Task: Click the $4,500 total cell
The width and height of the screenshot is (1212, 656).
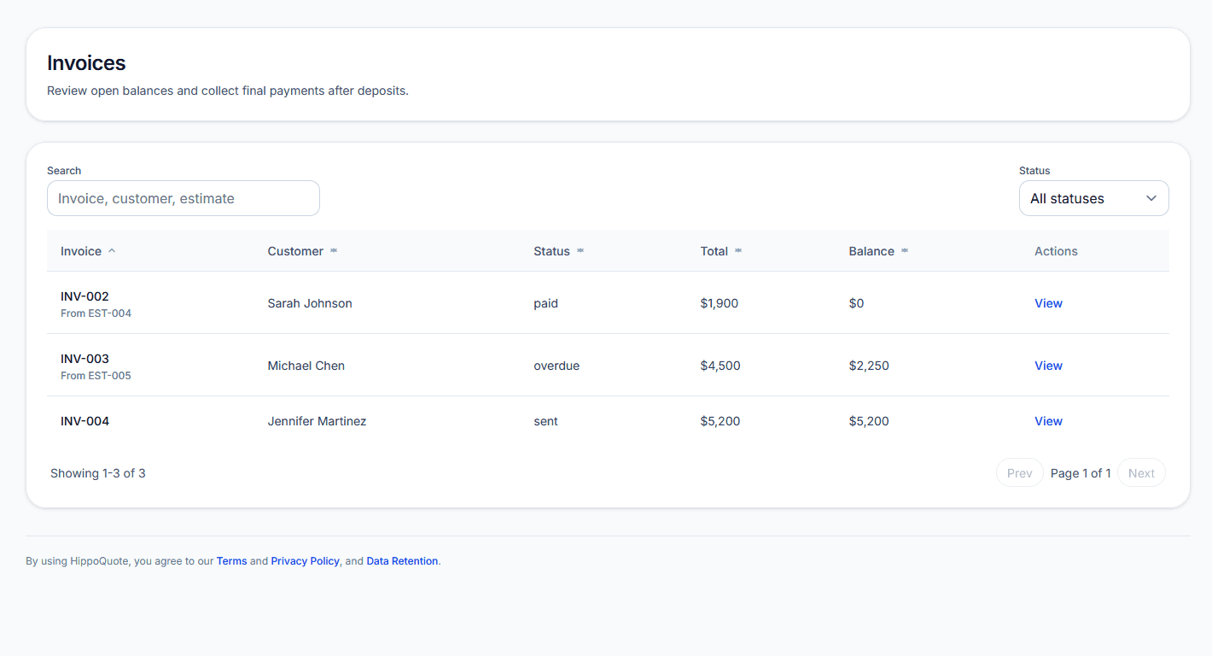Action: click(720, 366)
